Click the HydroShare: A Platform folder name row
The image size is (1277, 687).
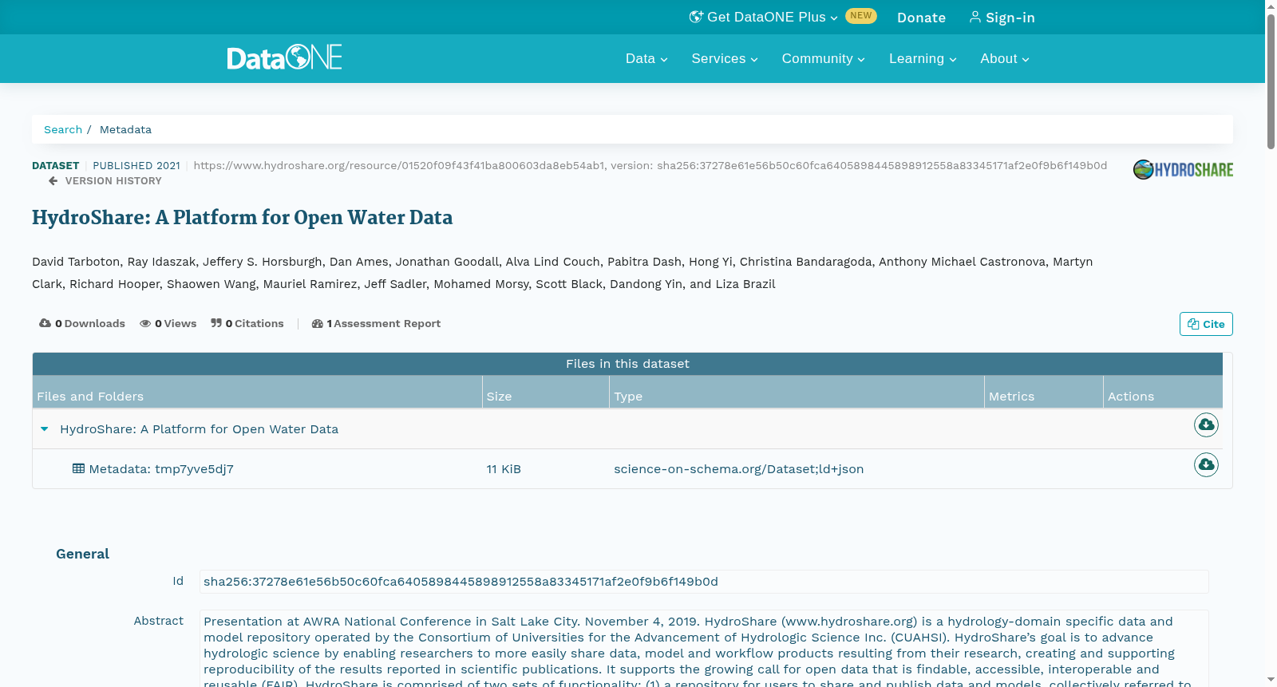point(199,429)
